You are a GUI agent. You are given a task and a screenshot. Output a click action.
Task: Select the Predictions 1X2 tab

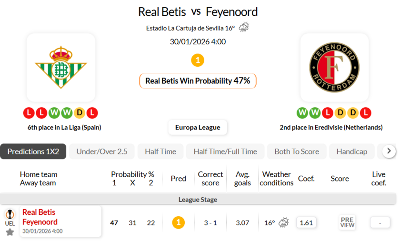point(33,151)
